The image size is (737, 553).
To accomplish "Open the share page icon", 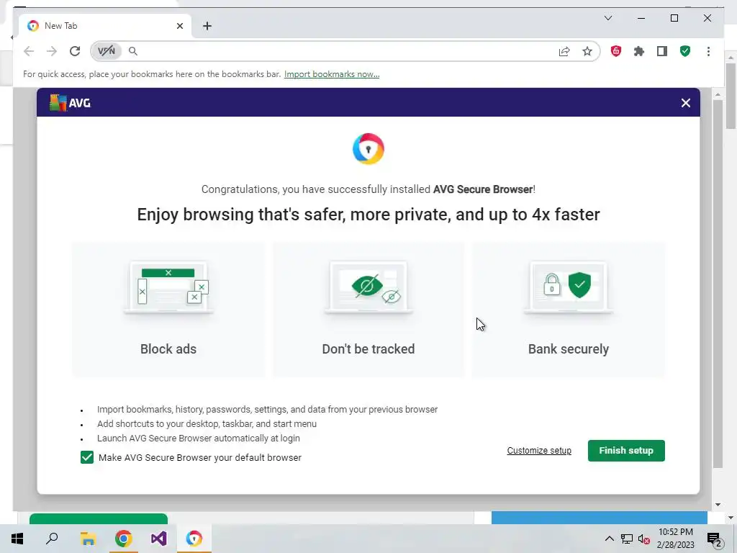I will tap(564, 51).
